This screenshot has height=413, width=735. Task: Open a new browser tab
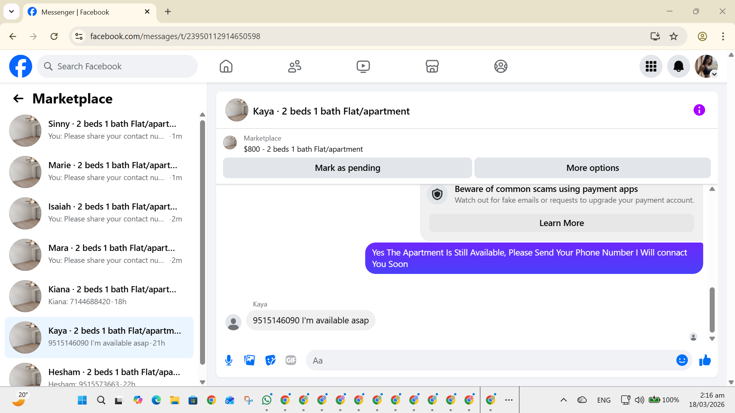(x=168, y=11)
